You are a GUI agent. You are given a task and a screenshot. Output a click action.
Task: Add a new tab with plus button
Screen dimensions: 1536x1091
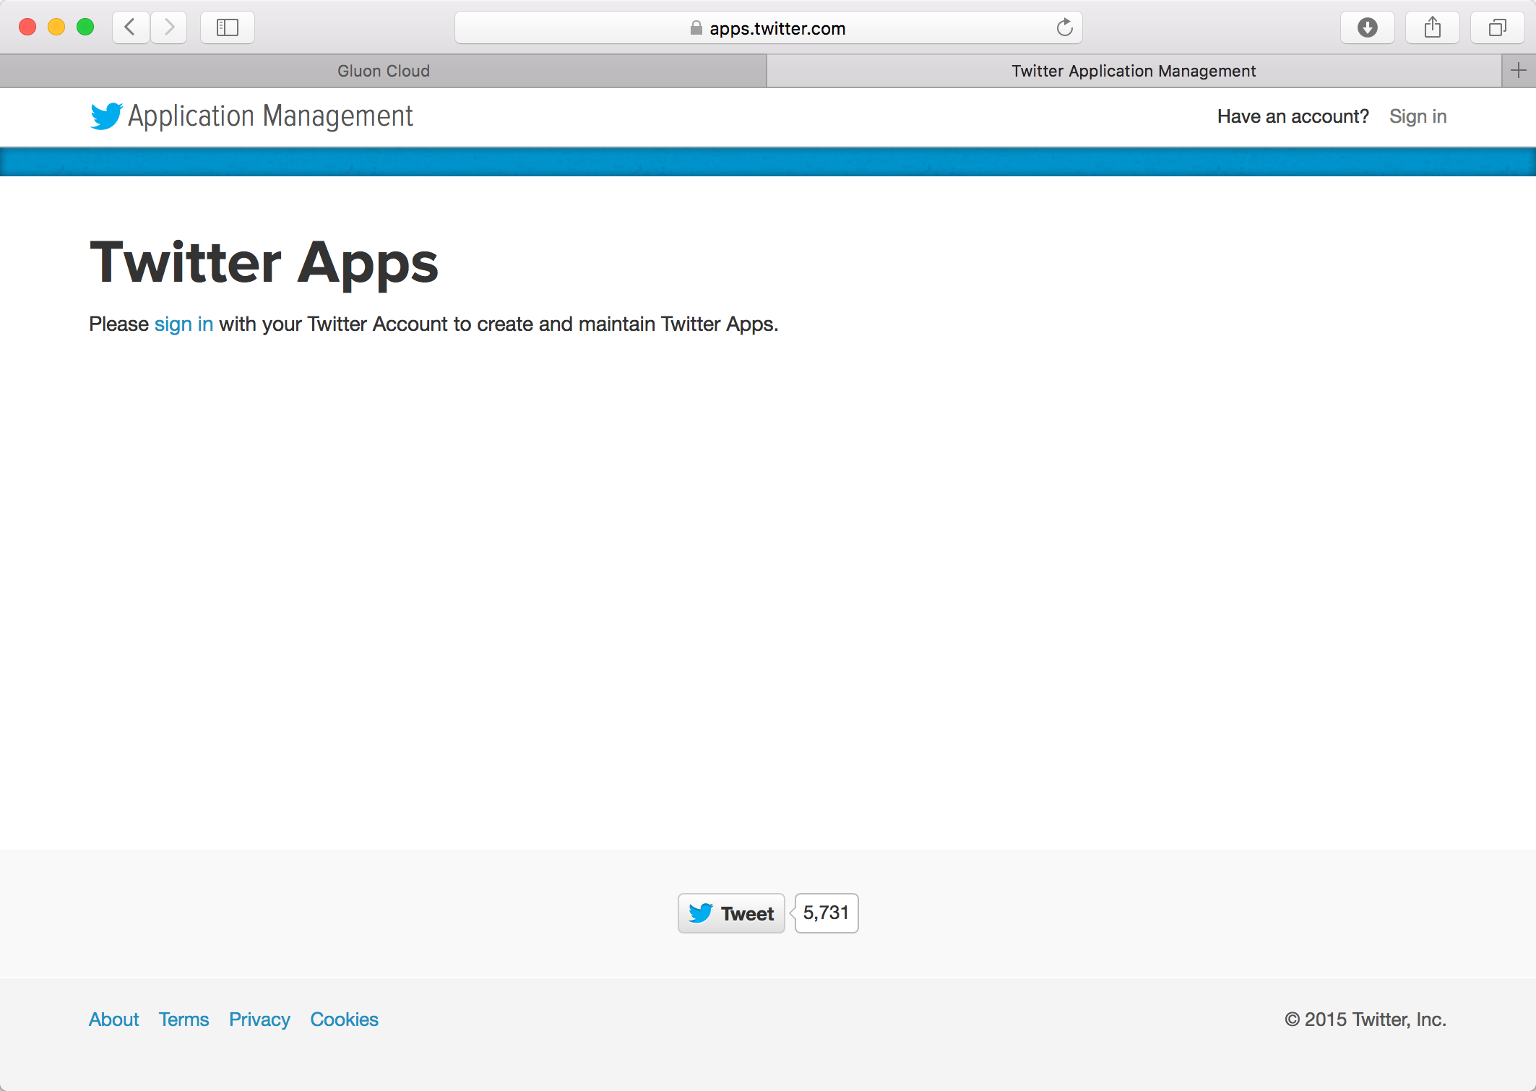pos(1519,71)
